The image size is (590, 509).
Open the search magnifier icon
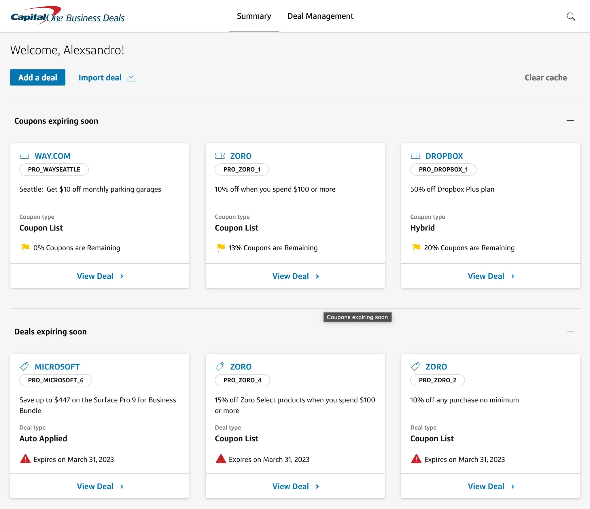click(x=571, y=17)
